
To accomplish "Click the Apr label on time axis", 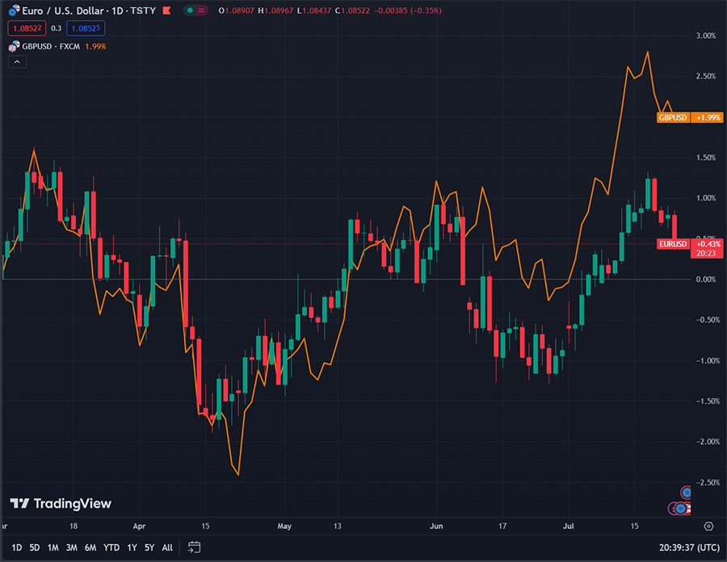I will (139, 526).
